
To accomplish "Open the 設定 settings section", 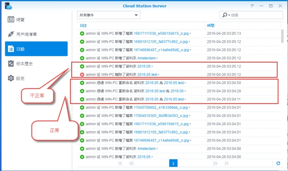I will click(36, 78).
